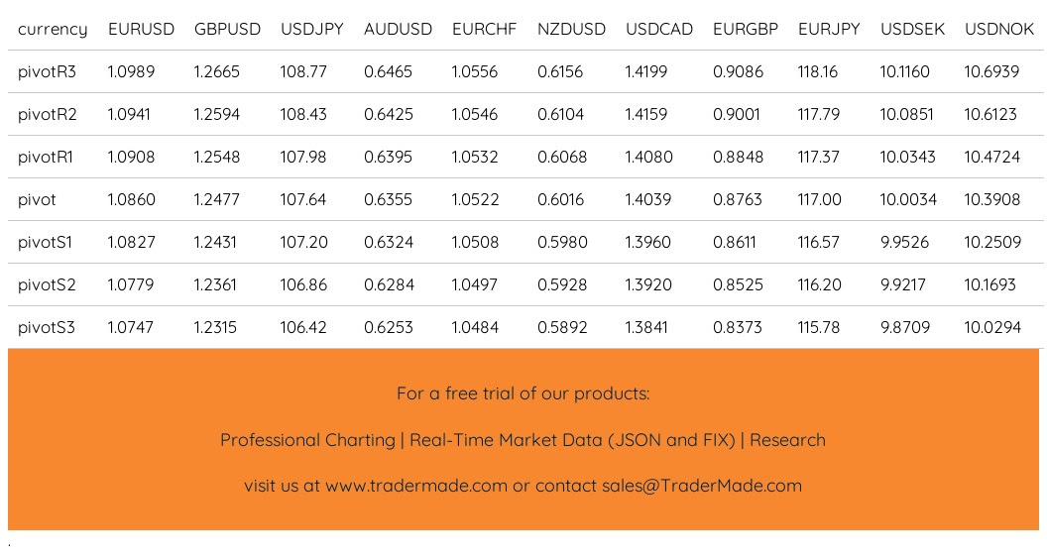Screen dimensions: 1047x558
Task: Open Real-Time Market Data (JSON and FIX)
Action: pos(572,440)
